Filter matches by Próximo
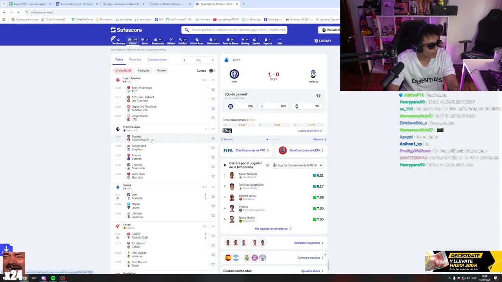 [x=161, y=70]
